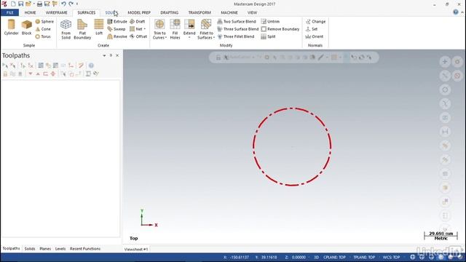Select the Untrim tool
This screenshot has height=262, width=466.
pyautogui.click(x=270, y=21)
